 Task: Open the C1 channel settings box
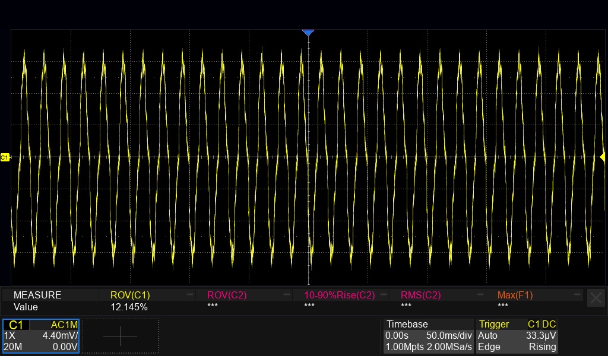[x=41, y=336]
